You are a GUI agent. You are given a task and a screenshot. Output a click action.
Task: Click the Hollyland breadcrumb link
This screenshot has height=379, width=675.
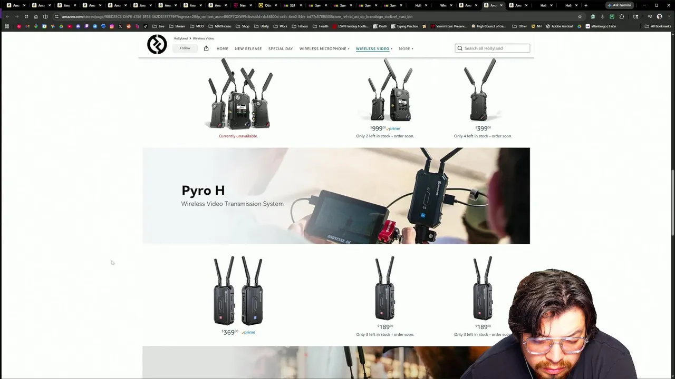pyautogui.click(x=180, y=38)
